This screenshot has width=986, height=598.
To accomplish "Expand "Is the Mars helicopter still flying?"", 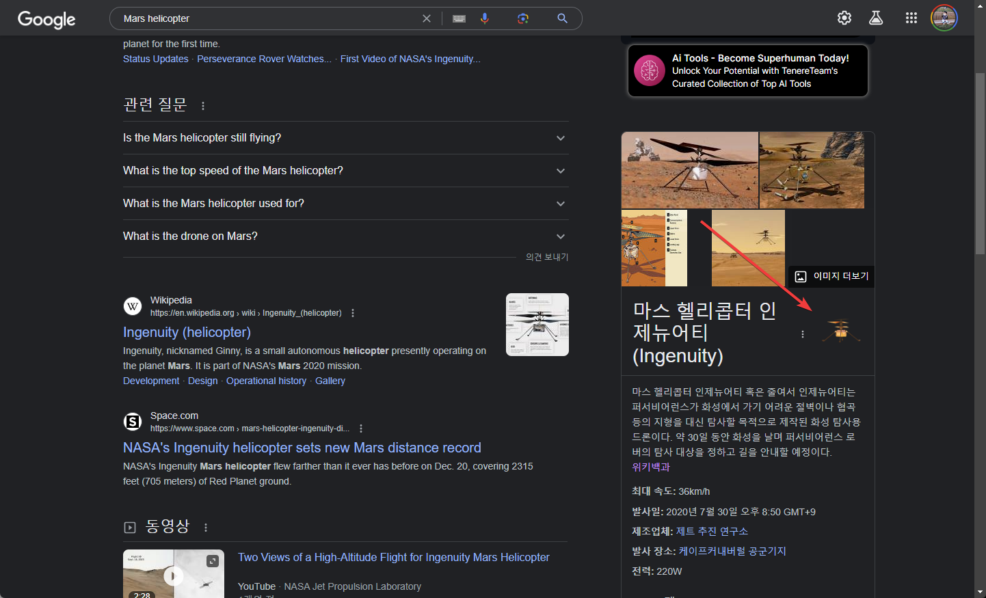I will (x=346, y=138).
